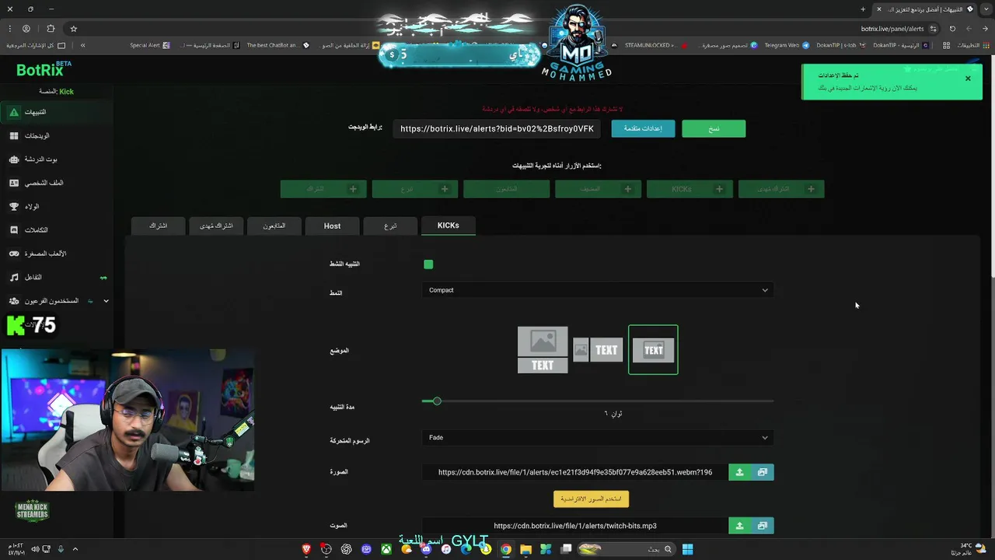Image resolution: width=995 pixels, height=560 pixels.
Task: Click the taskbar search magnifier icon
Action: click(x=667, y=549)
